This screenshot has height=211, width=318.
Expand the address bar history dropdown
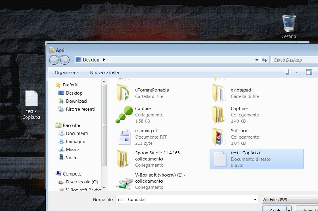[x=257, y=60]
